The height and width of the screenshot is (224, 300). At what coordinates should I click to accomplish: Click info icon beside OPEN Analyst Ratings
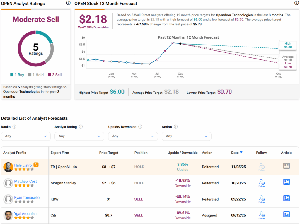(x=68, y=3)
